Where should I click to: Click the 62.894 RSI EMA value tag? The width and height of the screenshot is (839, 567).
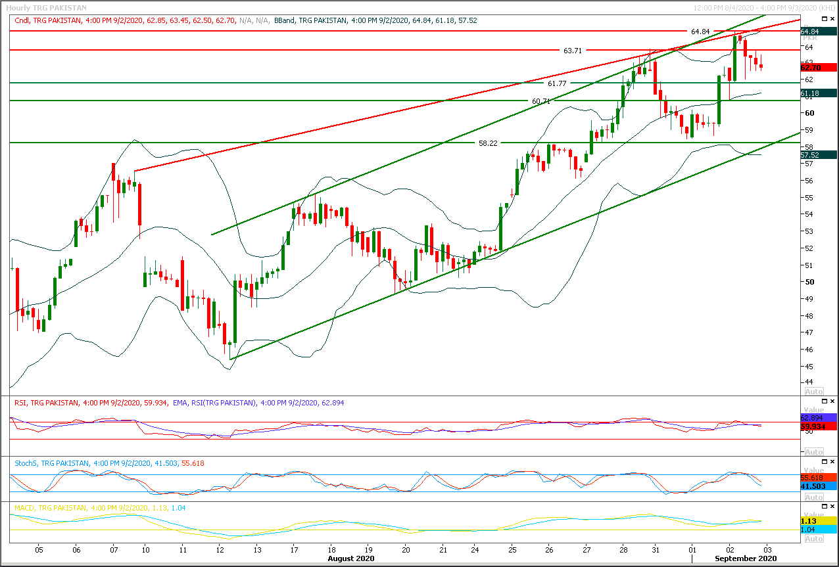tap(818, 418)
